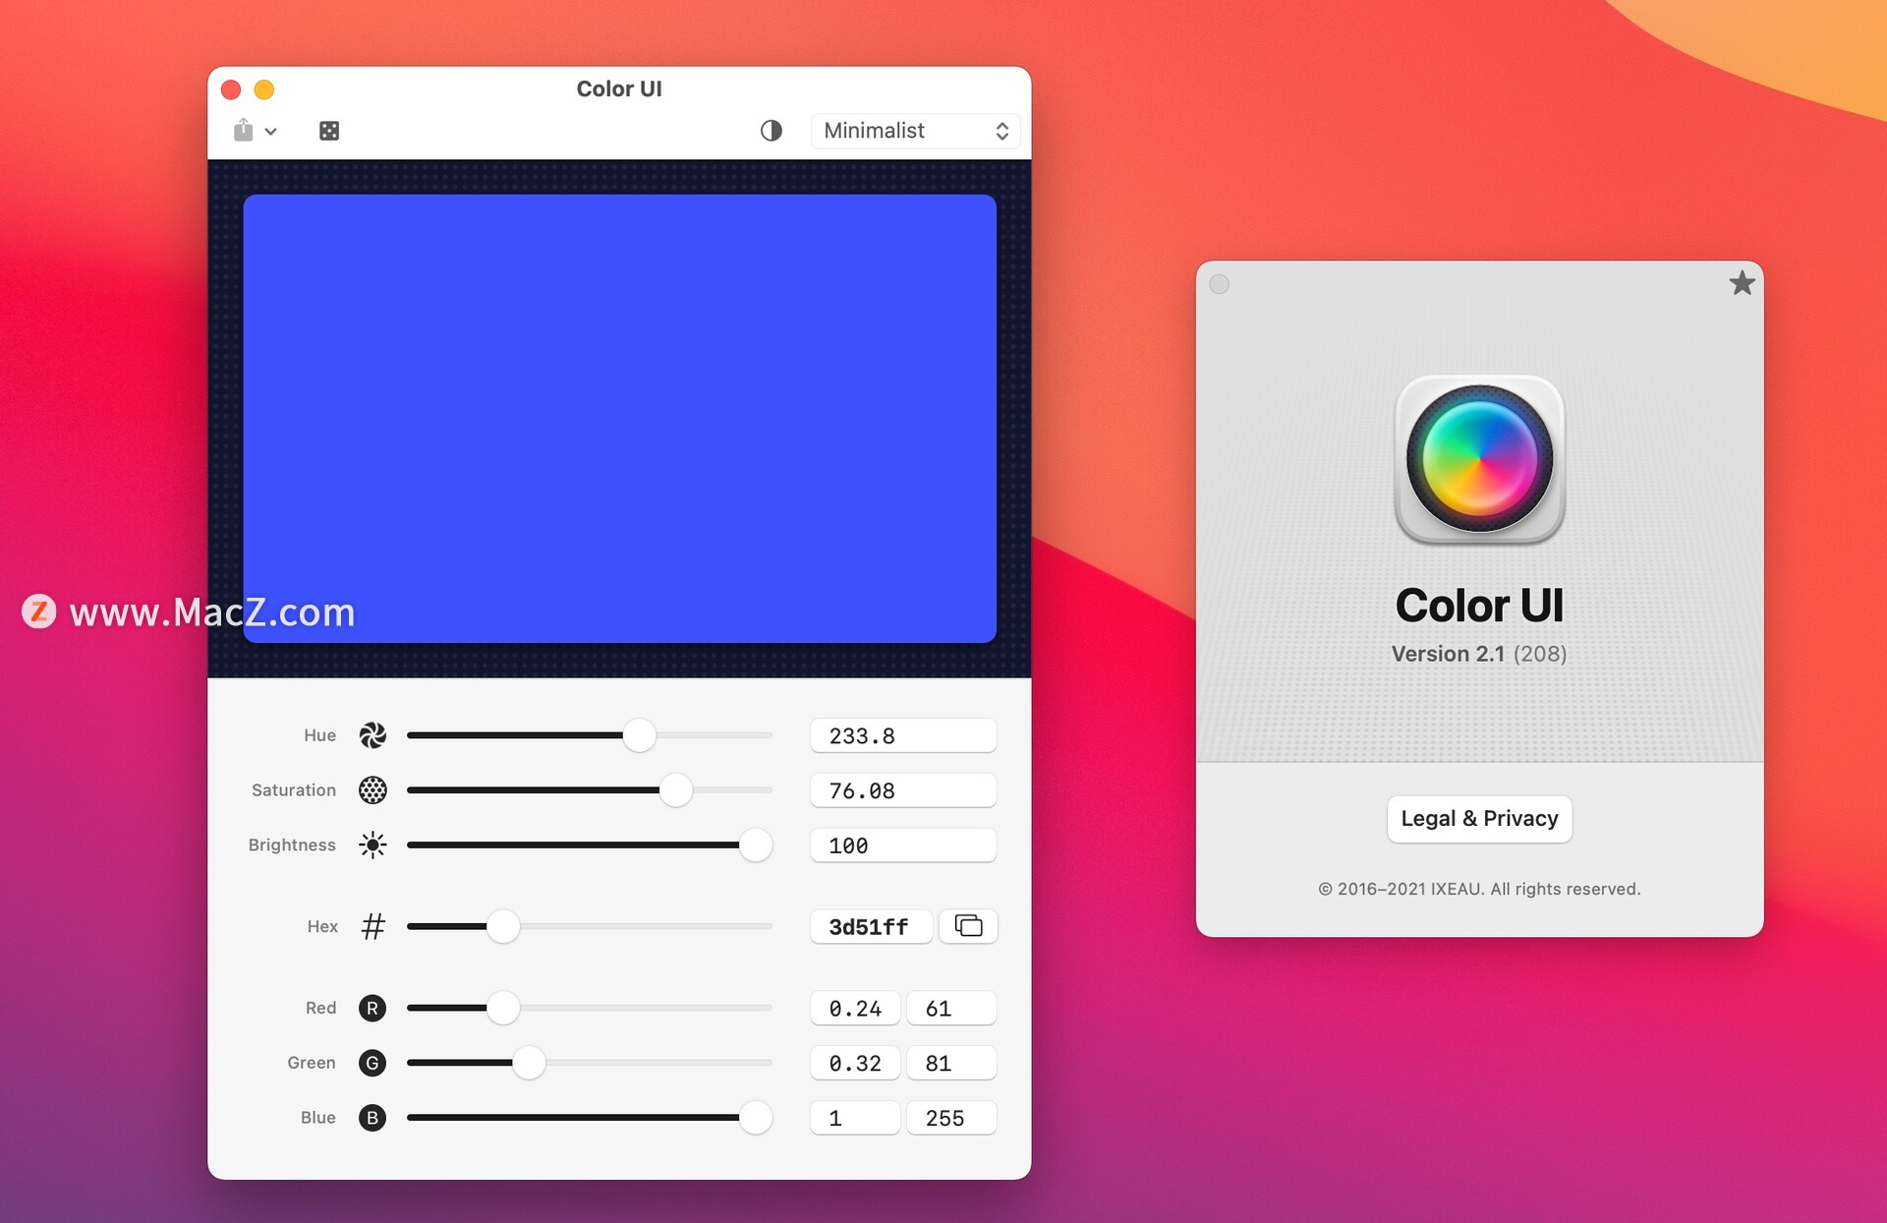Edit the Red decimal field 0.24
This screenshot has height=1223, width=1887.
(855, 1008)
